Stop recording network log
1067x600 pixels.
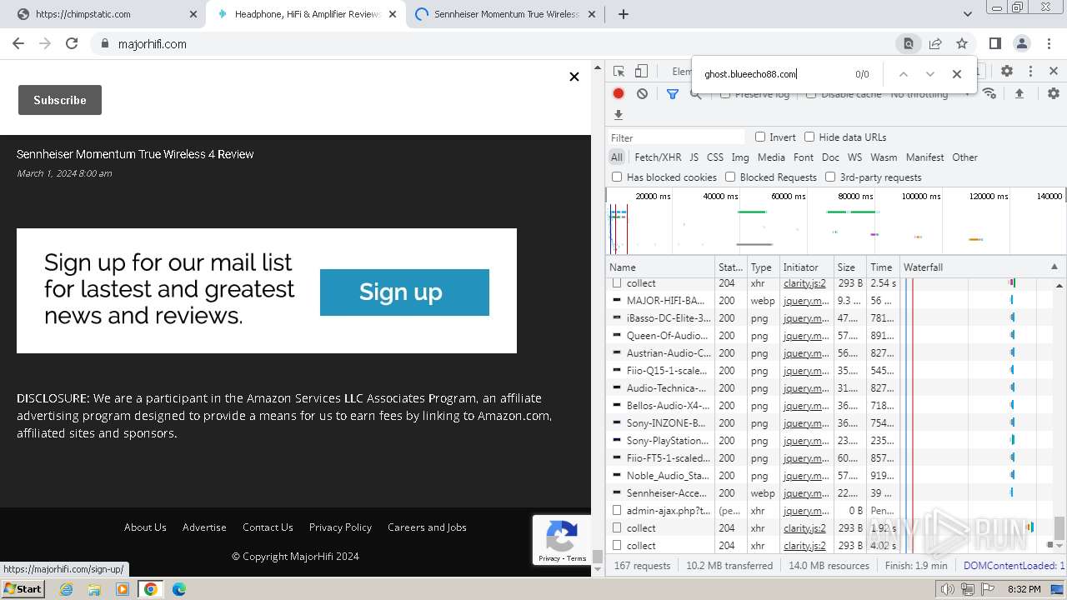click(x=619, y=93)
